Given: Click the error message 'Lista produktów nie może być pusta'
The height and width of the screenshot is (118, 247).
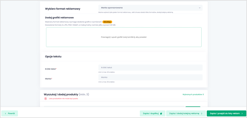Looking at the screenshot, I should (x=63, y=99).
